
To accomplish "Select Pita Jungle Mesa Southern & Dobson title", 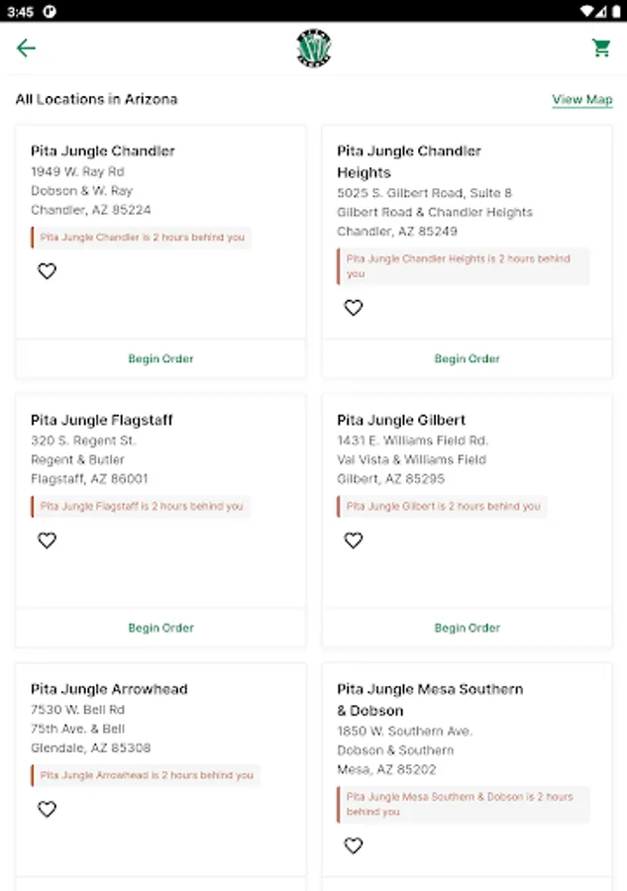I will pyautogui.click(x=430, y=699).
